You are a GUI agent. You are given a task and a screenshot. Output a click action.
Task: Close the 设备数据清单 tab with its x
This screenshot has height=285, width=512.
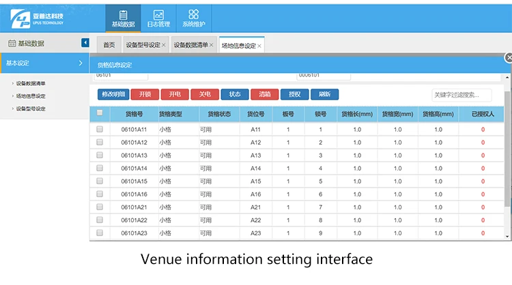click(212, 46)
